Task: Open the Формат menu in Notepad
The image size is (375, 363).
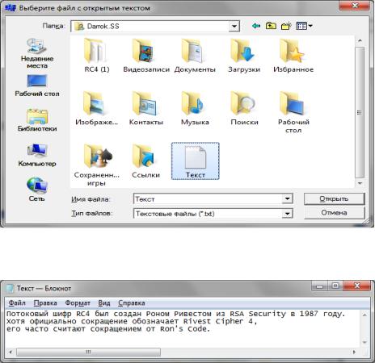Action: tap(78, 303)
